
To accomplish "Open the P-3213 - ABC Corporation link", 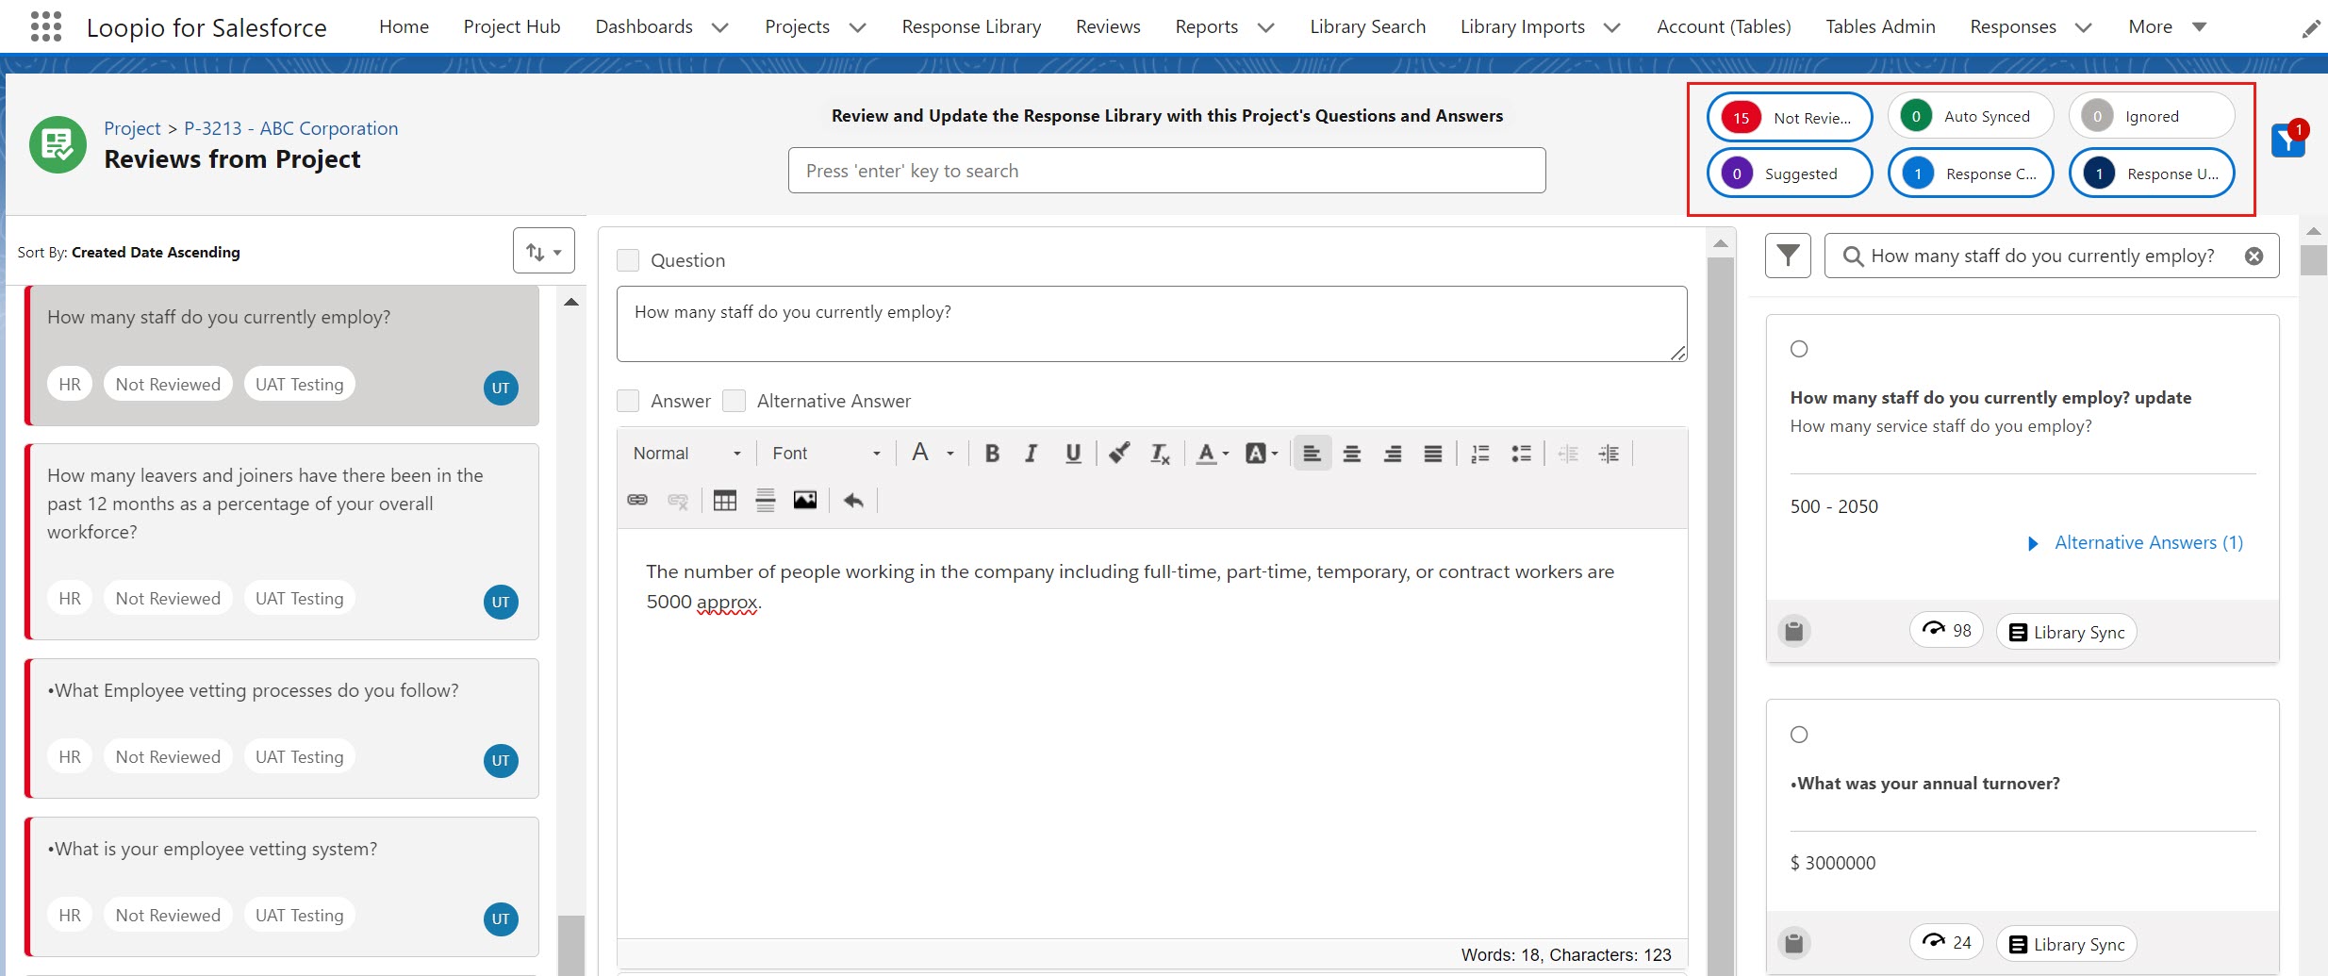I will [x=290, y=128].
